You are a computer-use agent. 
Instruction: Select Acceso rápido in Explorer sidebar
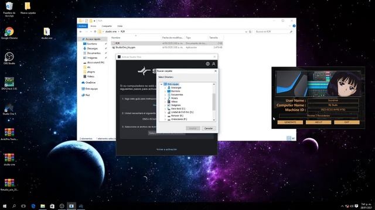click(93, 39)
